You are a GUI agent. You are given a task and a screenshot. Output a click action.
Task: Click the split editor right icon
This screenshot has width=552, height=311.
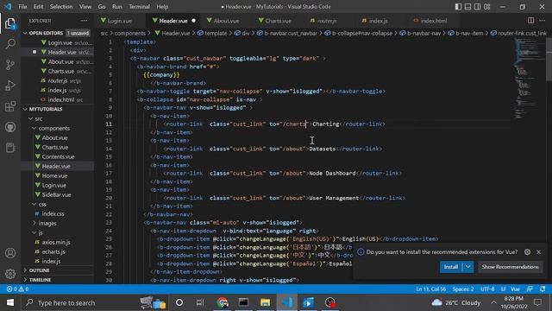530,21
